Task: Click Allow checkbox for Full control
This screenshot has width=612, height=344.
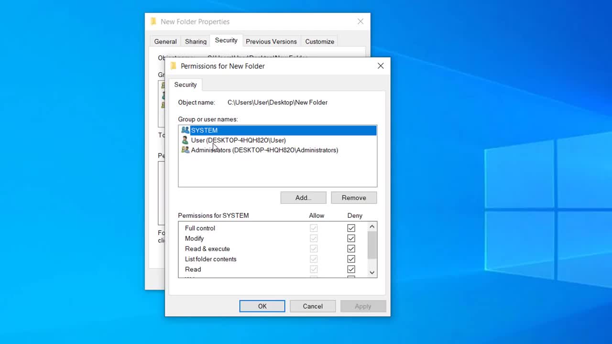Action: pyautogui.click(x=314, y=228)
